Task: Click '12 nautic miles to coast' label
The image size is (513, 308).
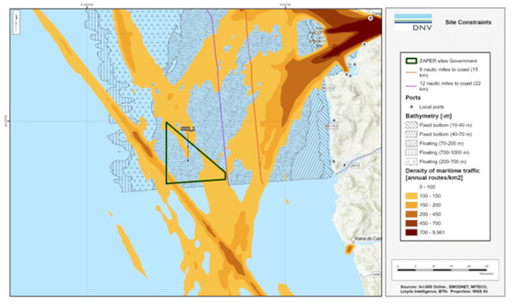Action: coord(450,86)
